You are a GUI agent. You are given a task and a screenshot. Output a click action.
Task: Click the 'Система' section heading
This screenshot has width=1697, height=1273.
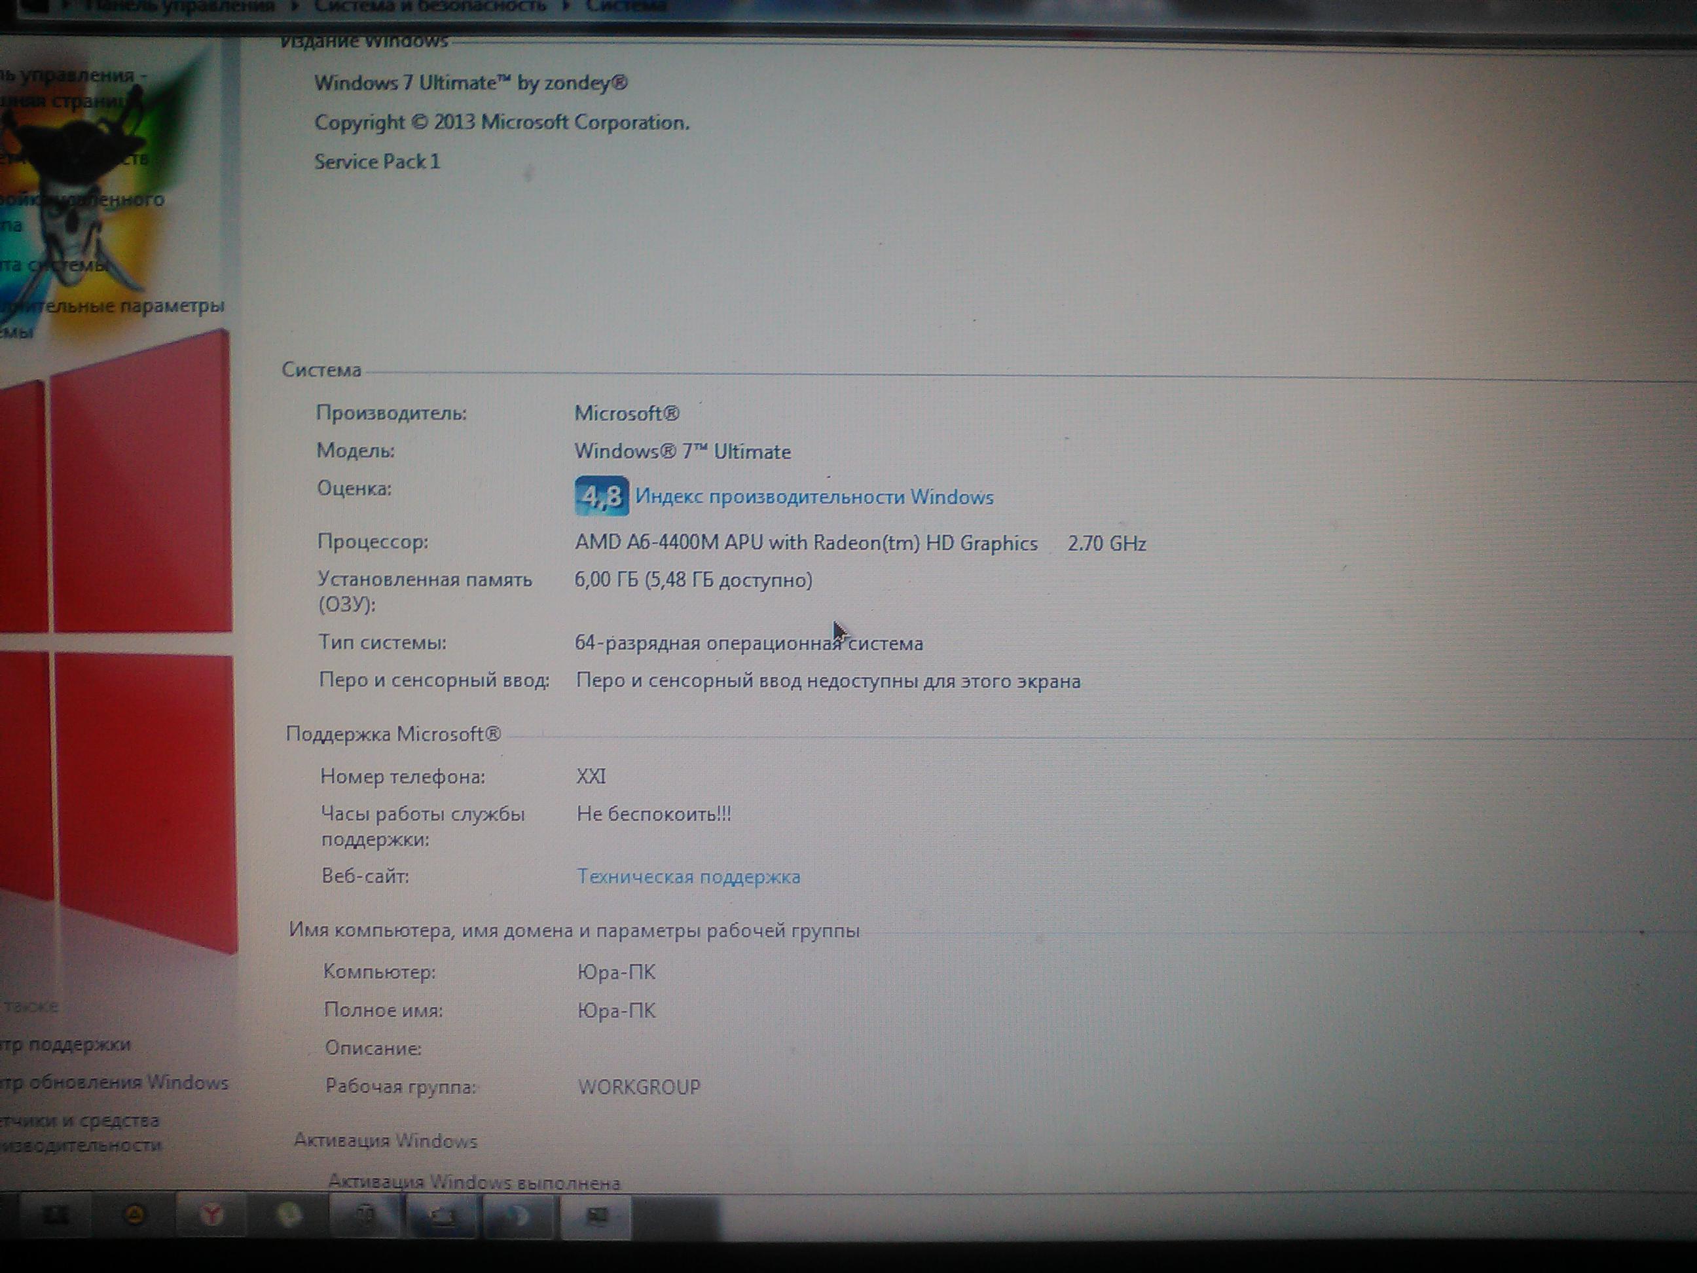321,370
